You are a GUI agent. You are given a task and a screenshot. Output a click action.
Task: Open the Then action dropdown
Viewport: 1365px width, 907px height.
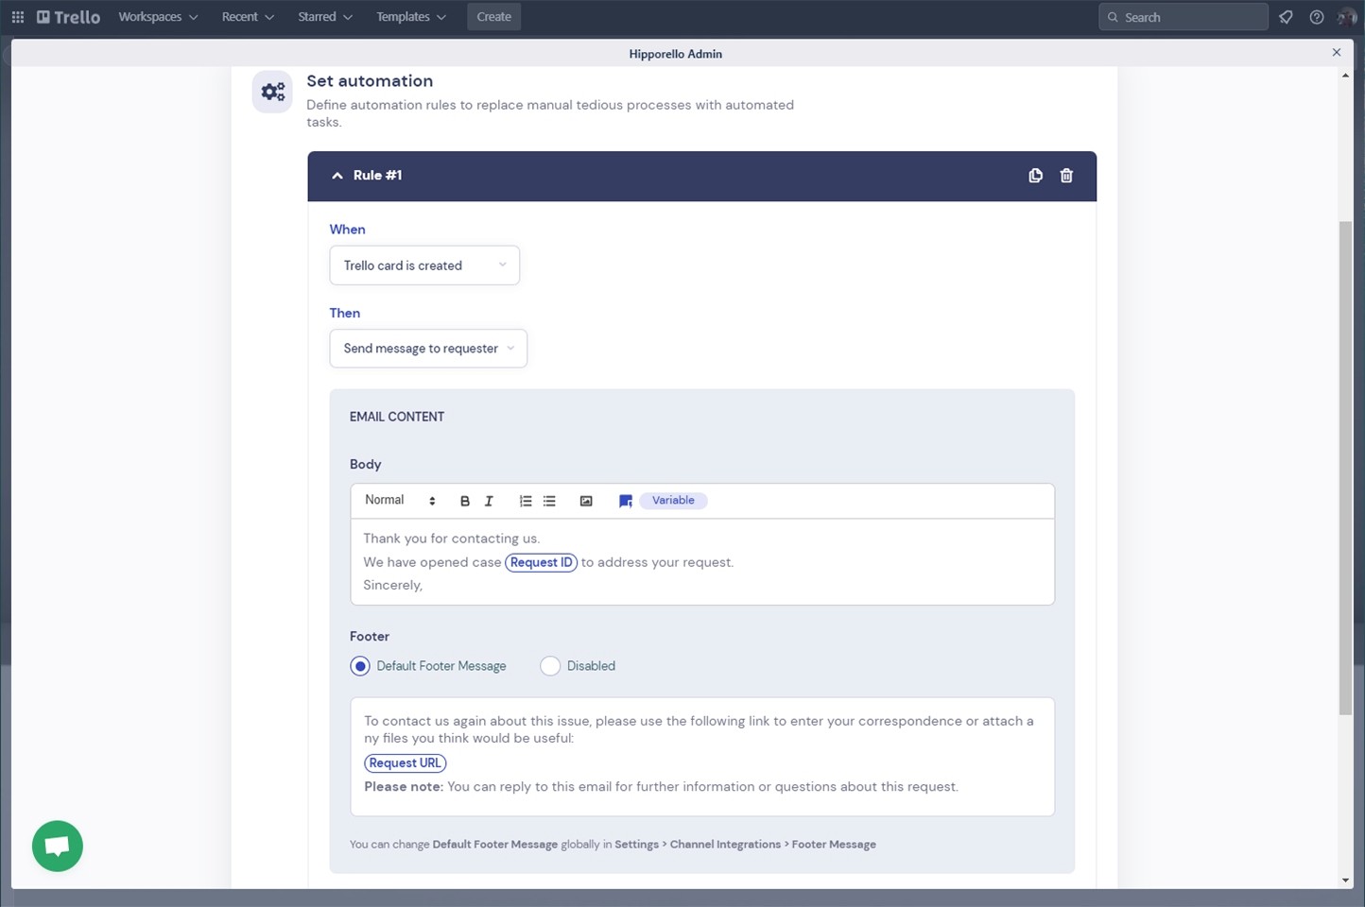coord(428,349)
